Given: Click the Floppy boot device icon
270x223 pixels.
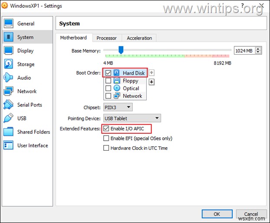Looking at the screenshot, I should pyautogui.click(x=117, y=81).
